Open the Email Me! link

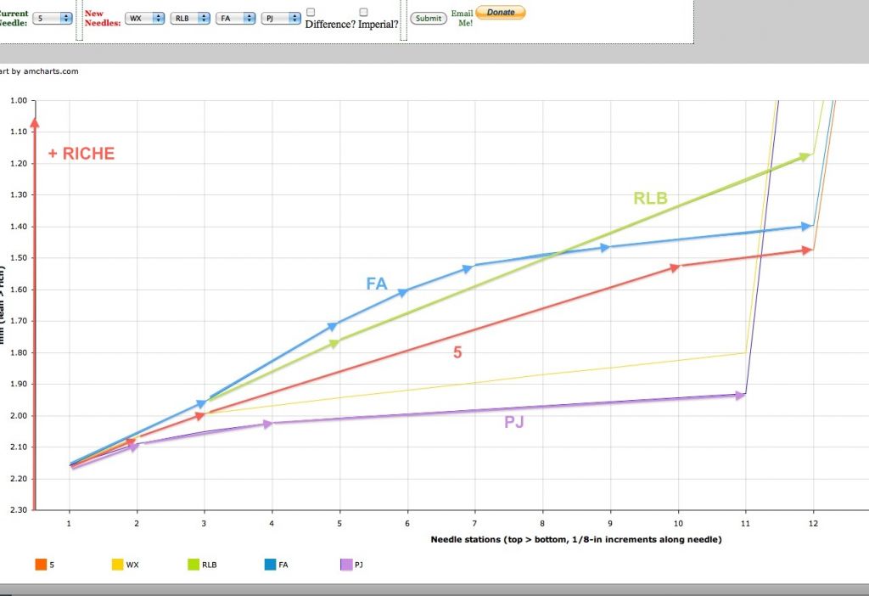(x=462, y=18)
